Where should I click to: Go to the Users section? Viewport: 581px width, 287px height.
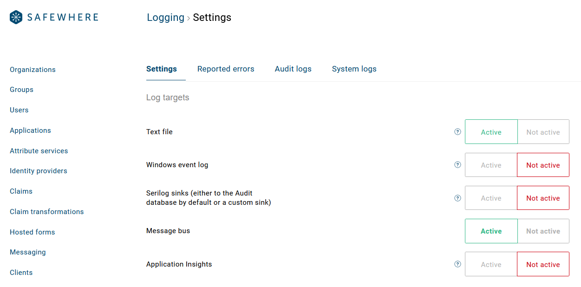point(19,110)
